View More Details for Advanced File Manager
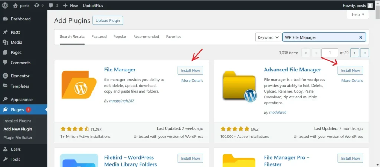The image size is (380, 167). (x=352, y=81)
